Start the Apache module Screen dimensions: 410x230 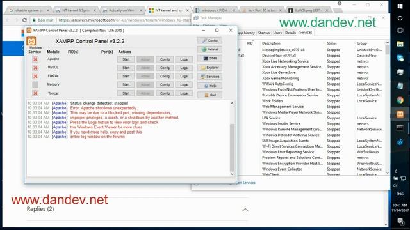[x=126, y=59]
